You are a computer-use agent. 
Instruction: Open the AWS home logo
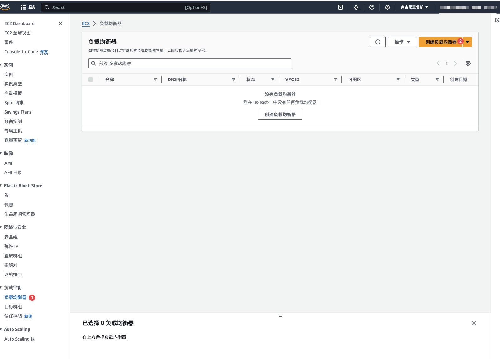point(5,7)
